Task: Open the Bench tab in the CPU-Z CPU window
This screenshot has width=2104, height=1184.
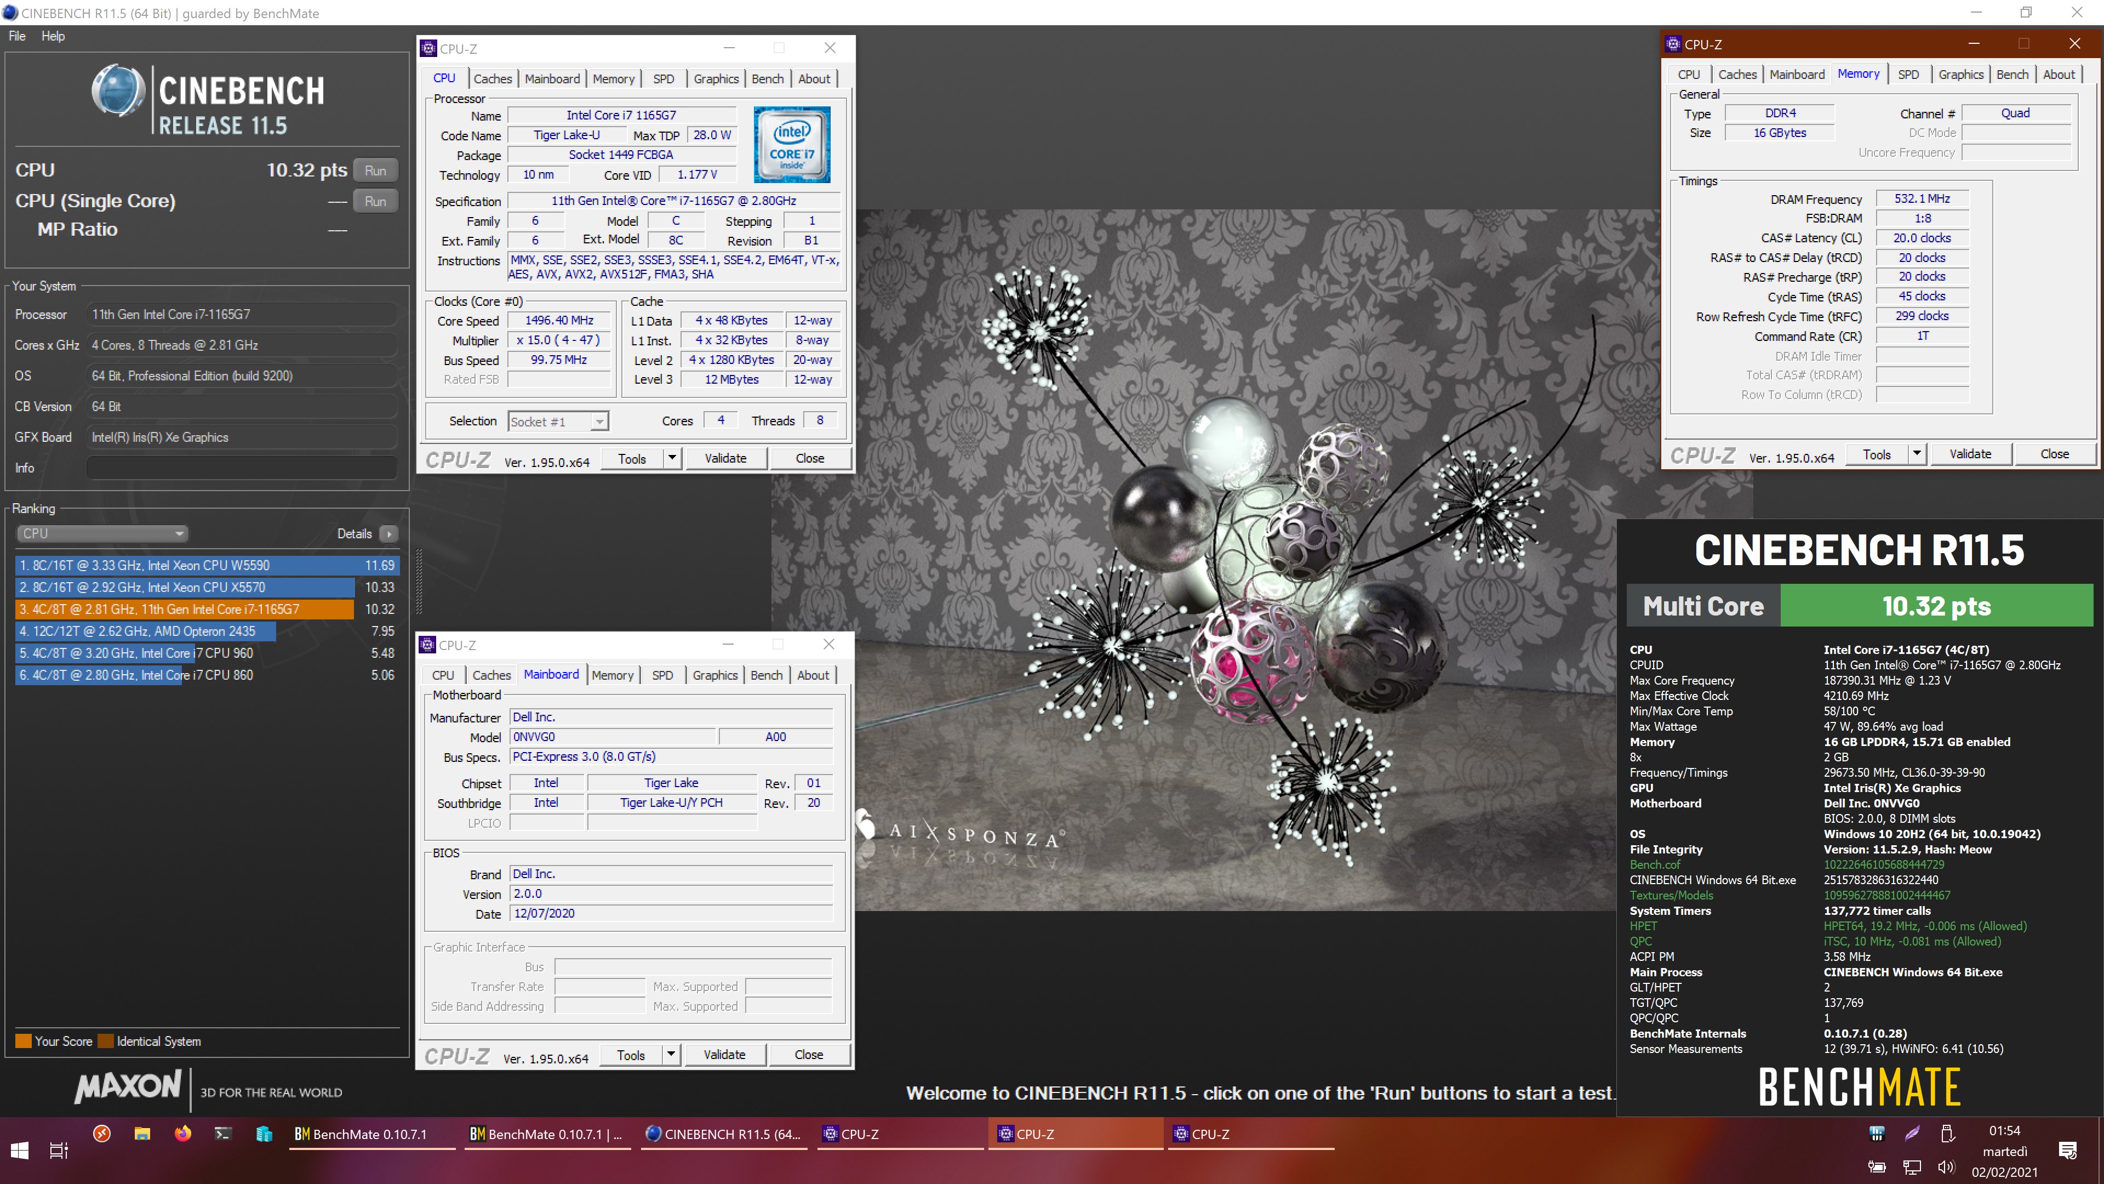Action: tap(767, 78)
